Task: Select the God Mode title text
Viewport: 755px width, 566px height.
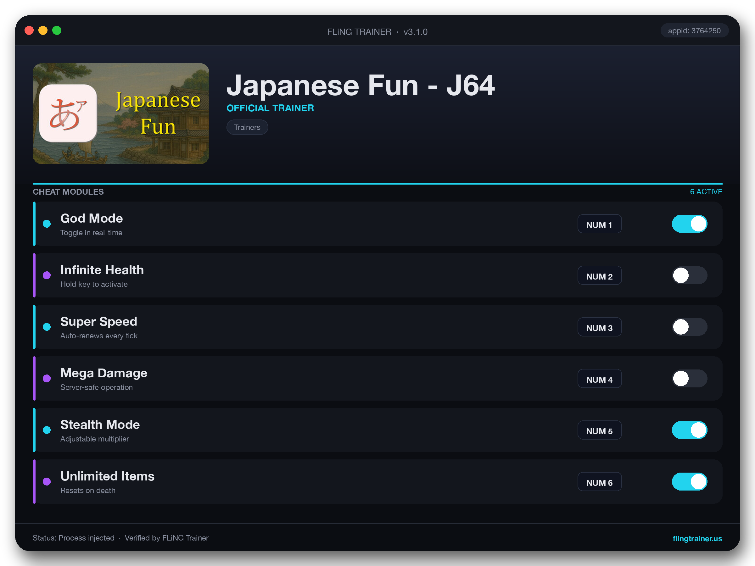Action: coord(92,218)
